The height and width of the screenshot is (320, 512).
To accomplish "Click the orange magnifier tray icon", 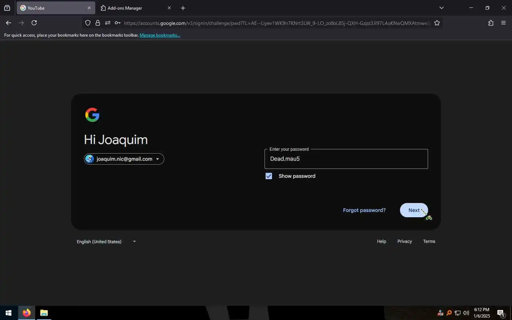I will 449,313.
